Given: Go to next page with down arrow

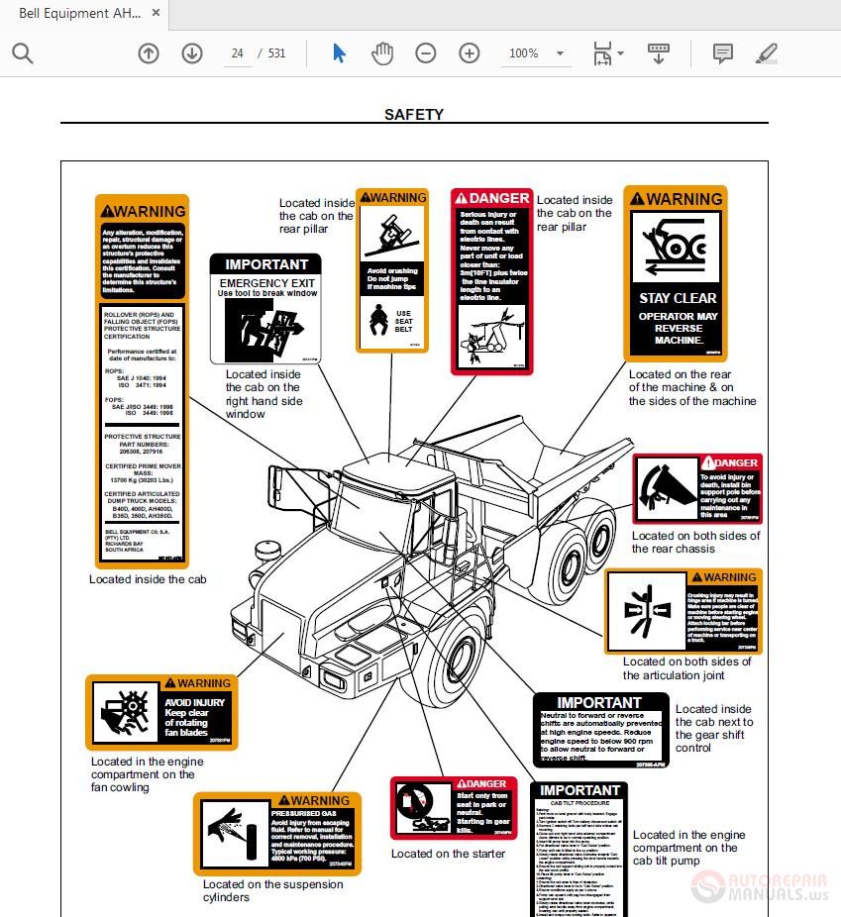Looking at the screenshot, I should pos(192,53).
